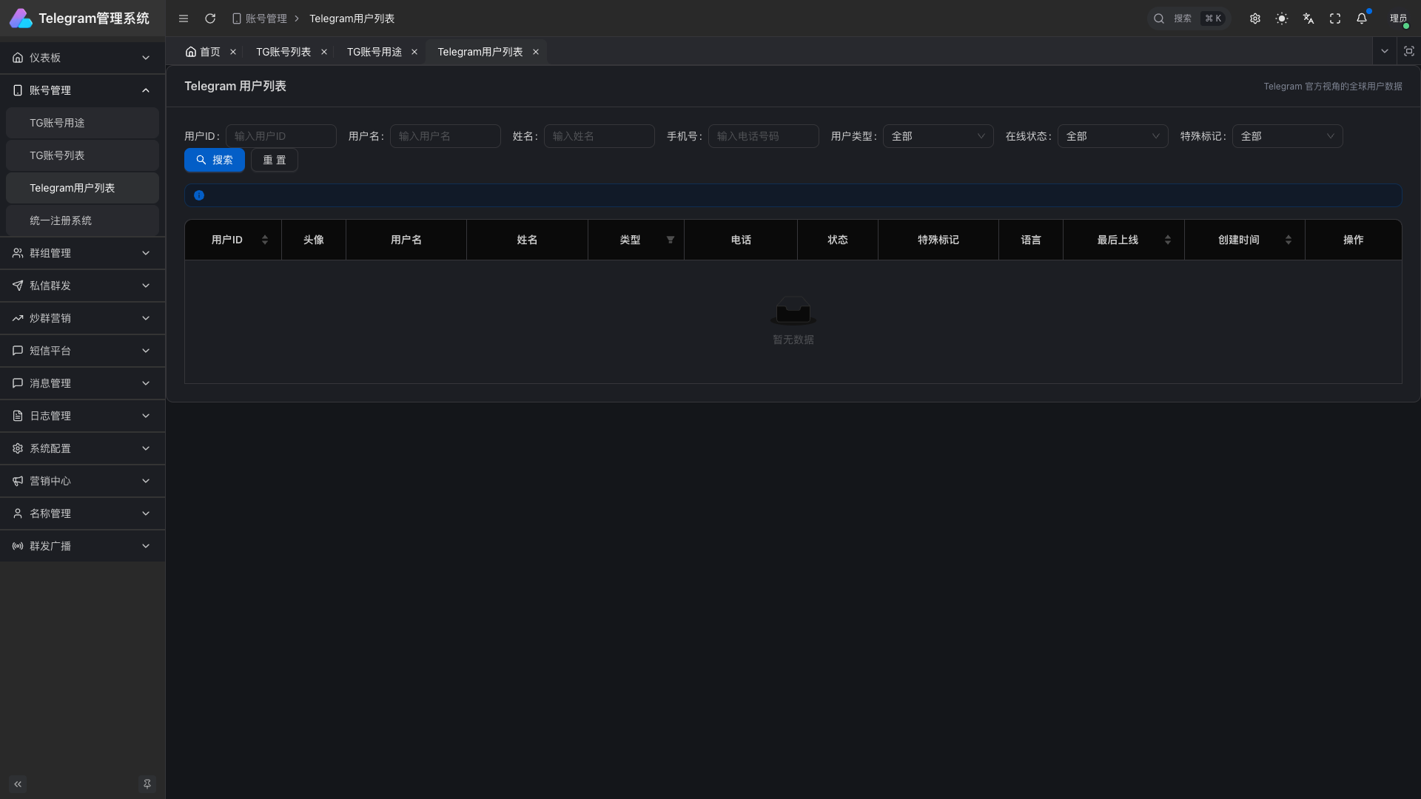Sort by 用户ID column arrows
The height and width of the screenshot is (799, 1421).
click(x=265, y=240)
